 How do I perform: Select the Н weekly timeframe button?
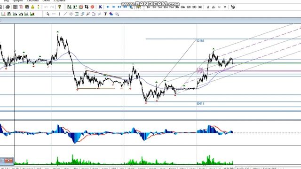[220, 7]
